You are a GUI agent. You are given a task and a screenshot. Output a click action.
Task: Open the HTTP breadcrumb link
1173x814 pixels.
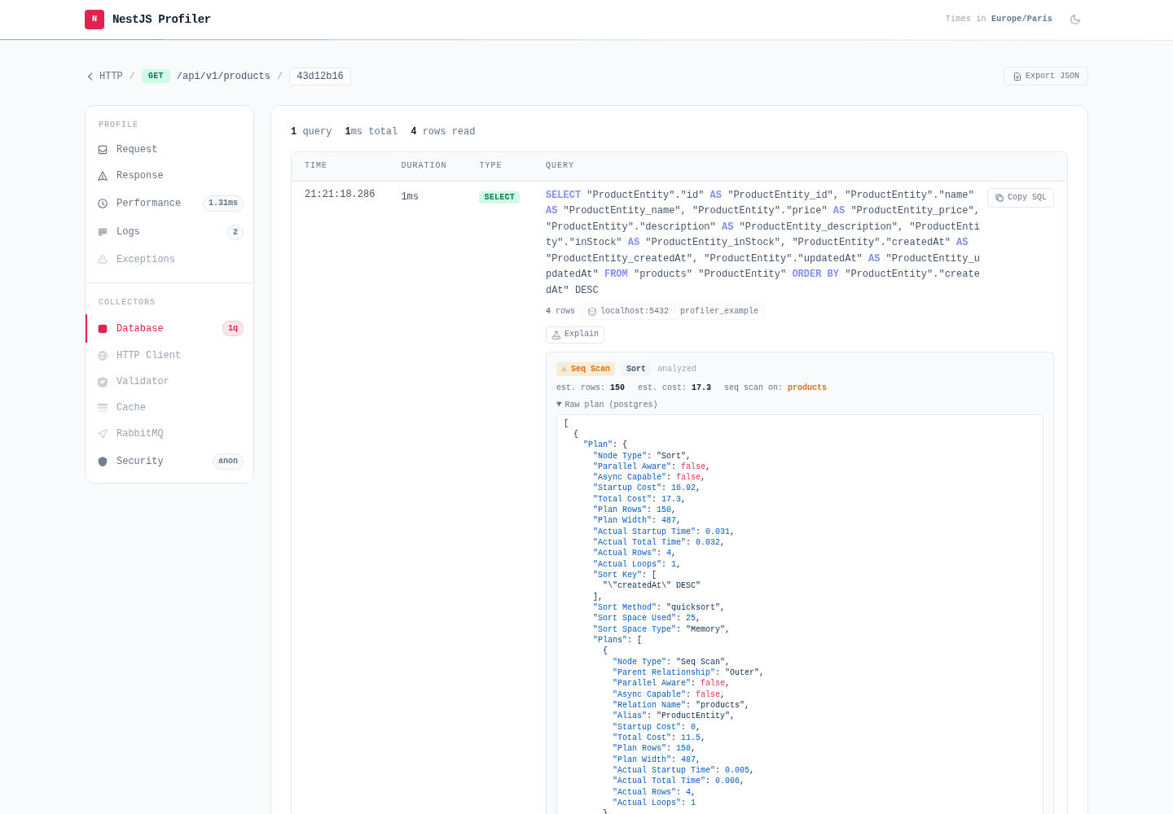point(111,77)
